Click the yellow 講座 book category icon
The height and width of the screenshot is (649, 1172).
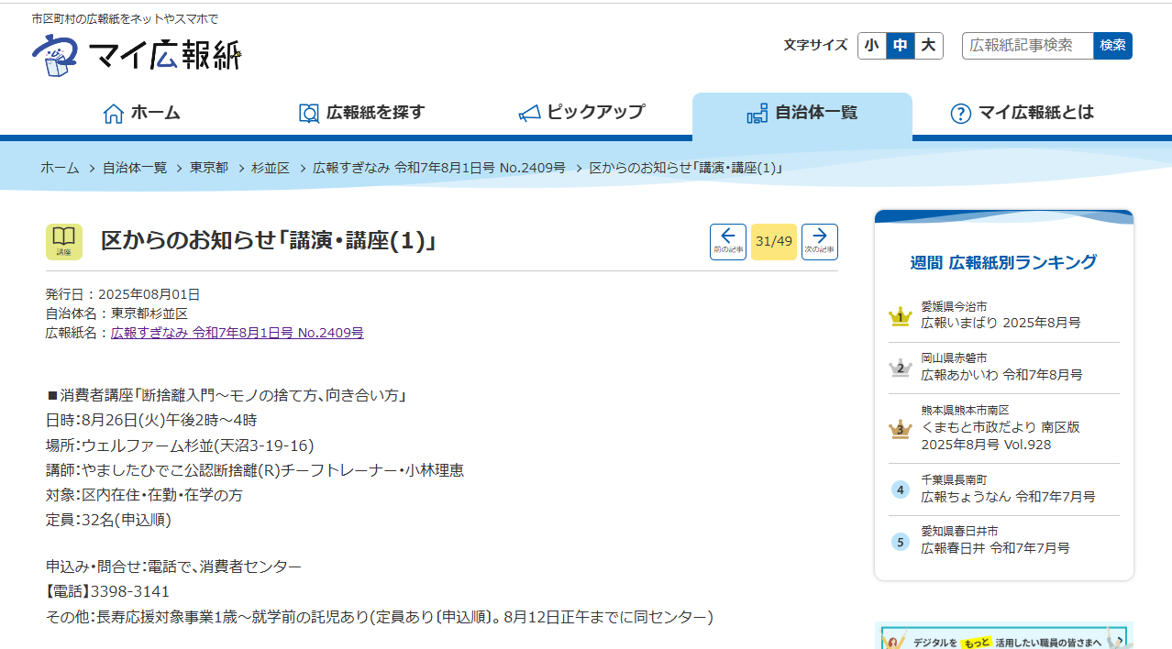coord(63,241)
